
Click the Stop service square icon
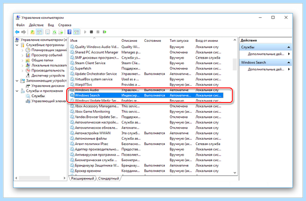pos(91,32)
